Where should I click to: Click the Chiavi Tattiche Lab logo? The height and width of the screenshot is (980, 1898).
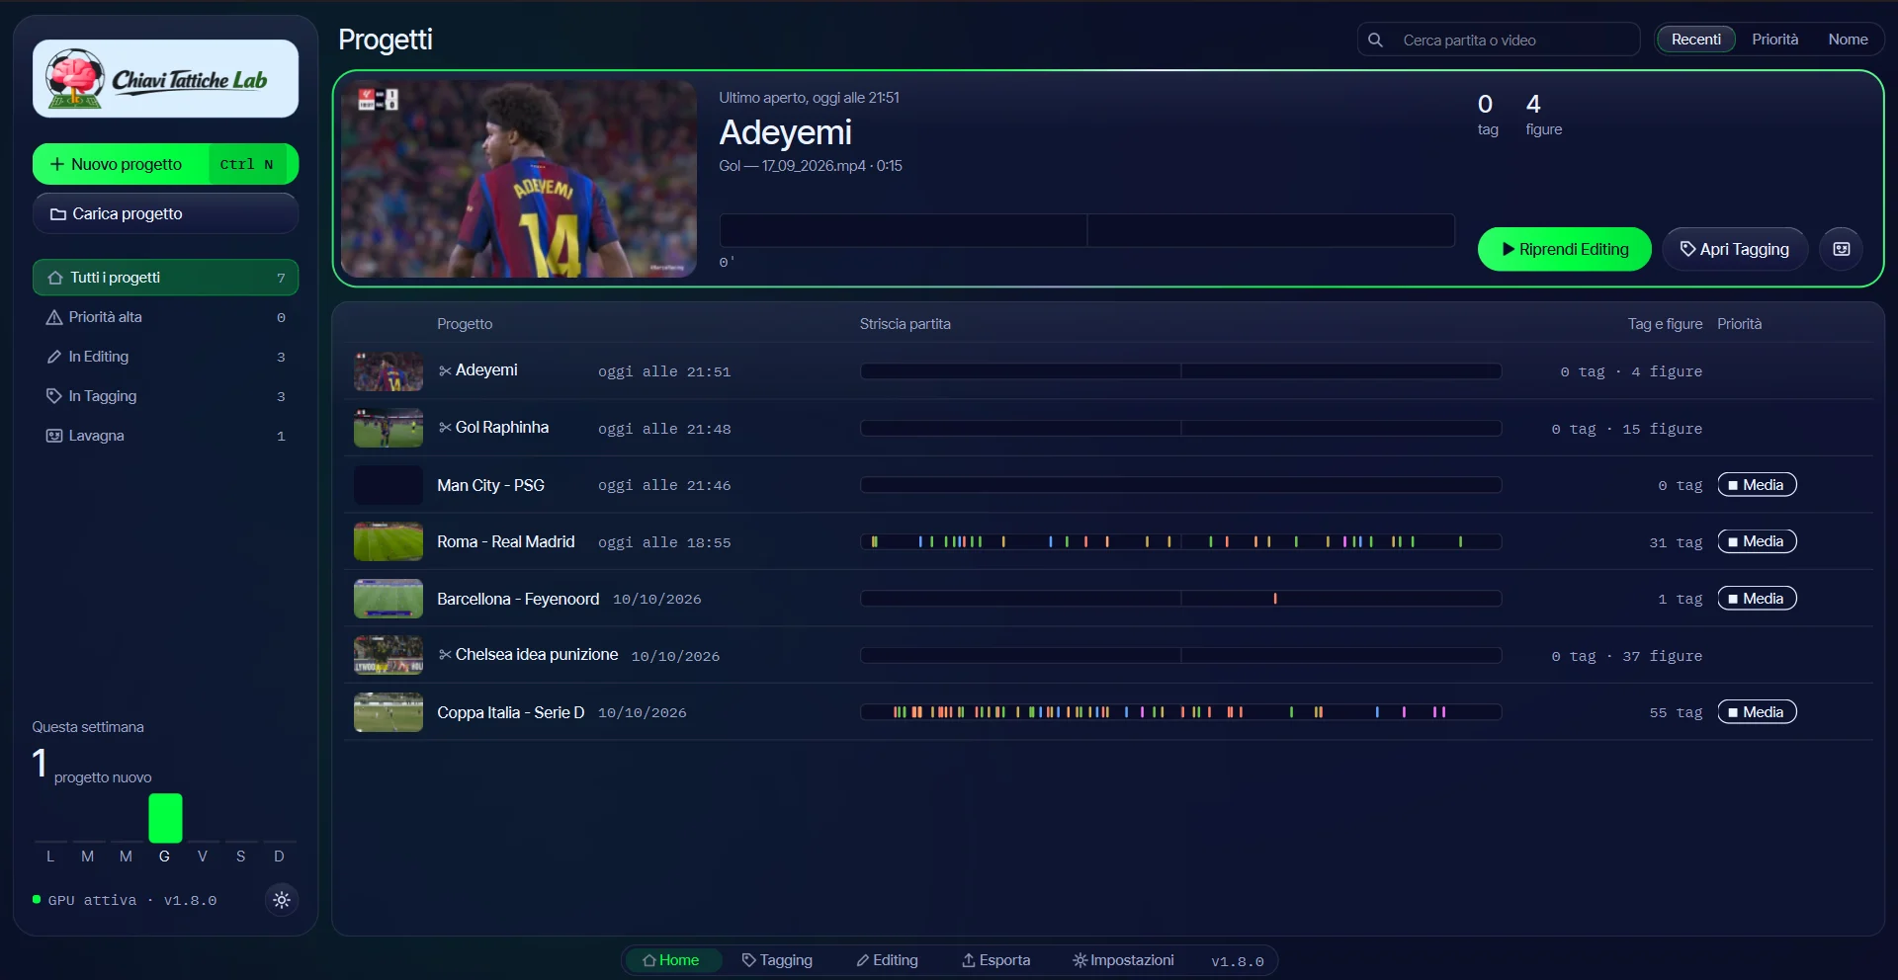[165, 79]
